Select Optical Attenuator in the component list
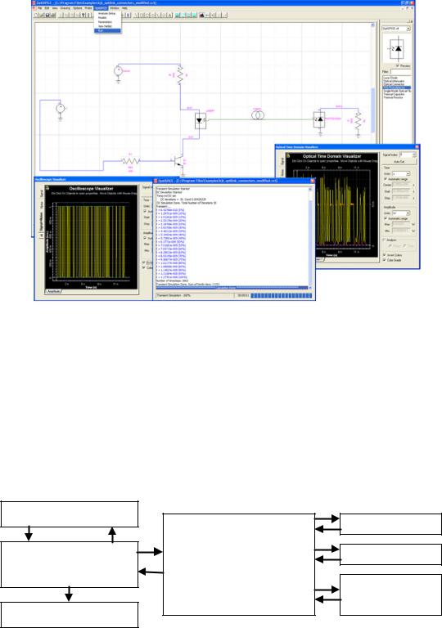This screenshot has width=442, height=628. [394, 81]
